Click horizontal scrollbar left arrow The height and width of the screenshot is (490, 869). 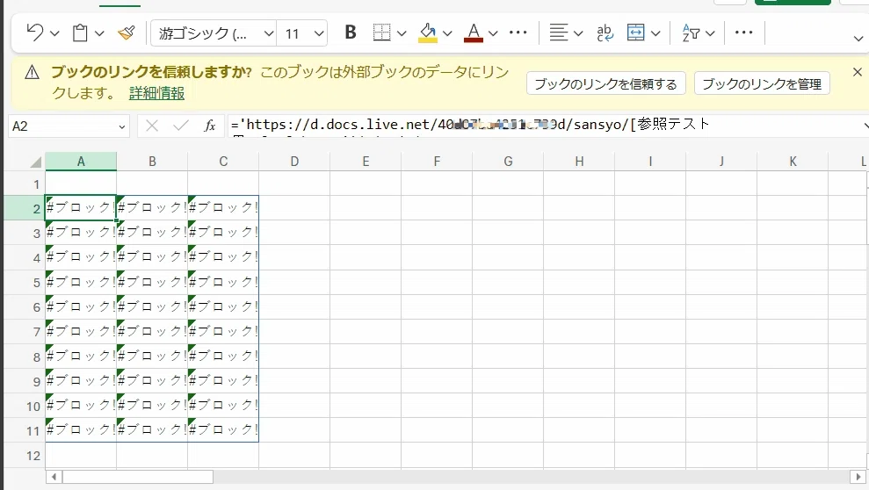[54, 477]
